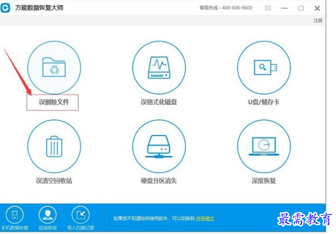
Task: Minimize the recovery window
Action: click(284, 9)
